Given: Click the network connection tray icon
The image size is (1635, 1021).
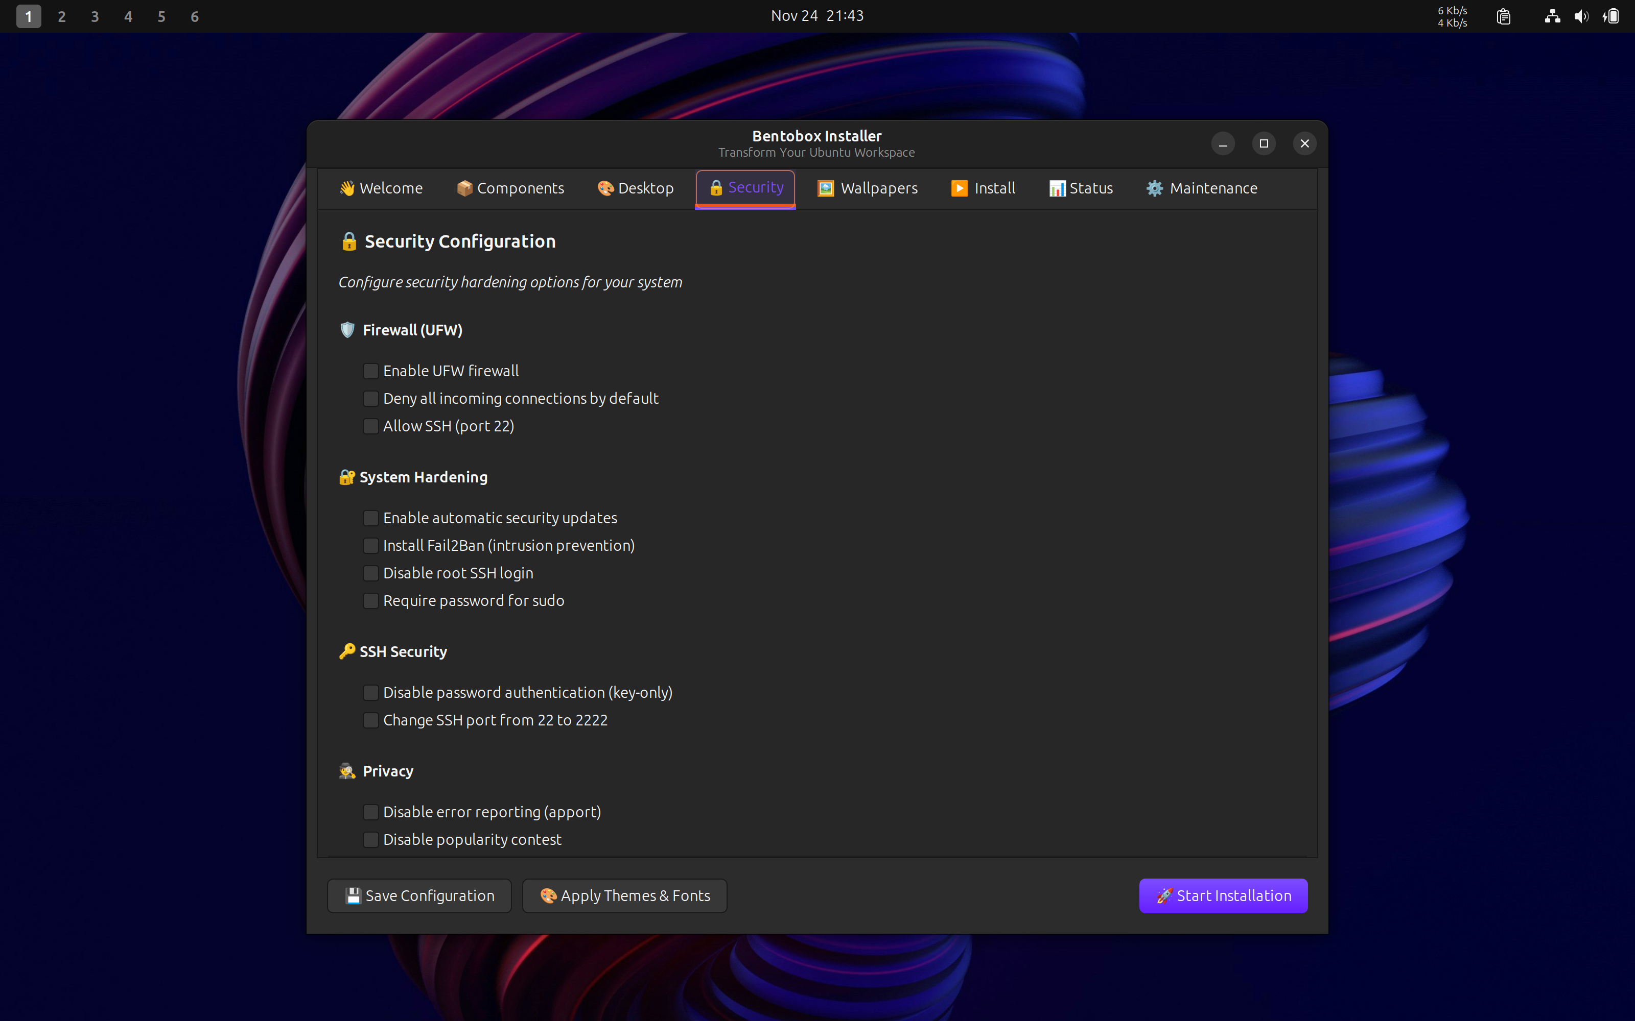Looking at the screenshot, I should [1552, 16].
